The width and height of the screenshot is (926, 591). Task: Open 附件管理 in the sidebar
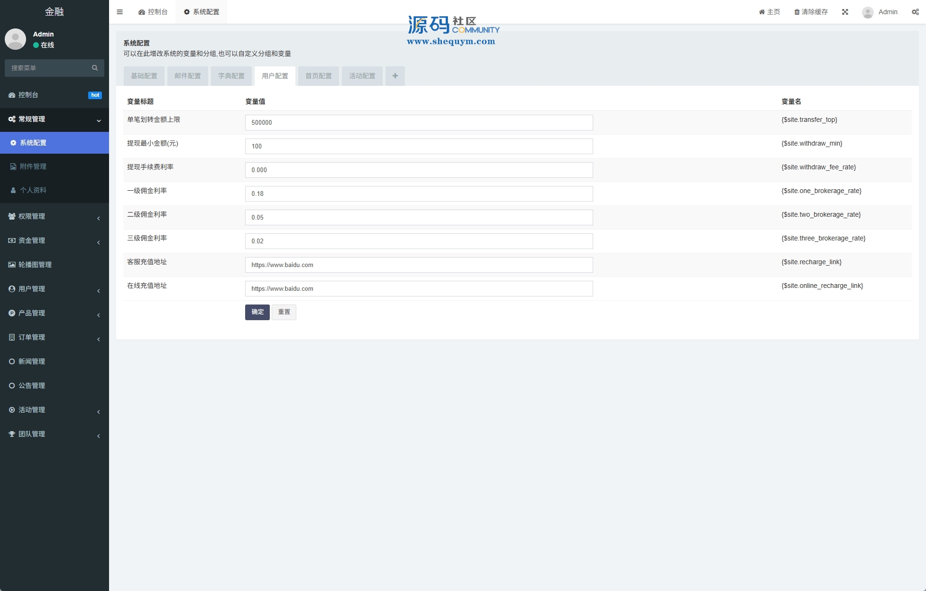pyautogui.click(x=33, y=166)
